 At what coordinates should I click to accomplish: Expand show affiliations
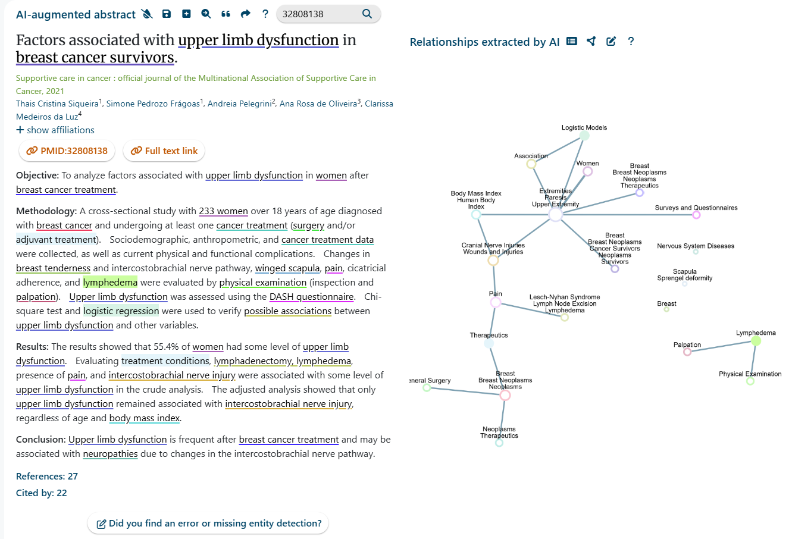[x=55, y=130]
